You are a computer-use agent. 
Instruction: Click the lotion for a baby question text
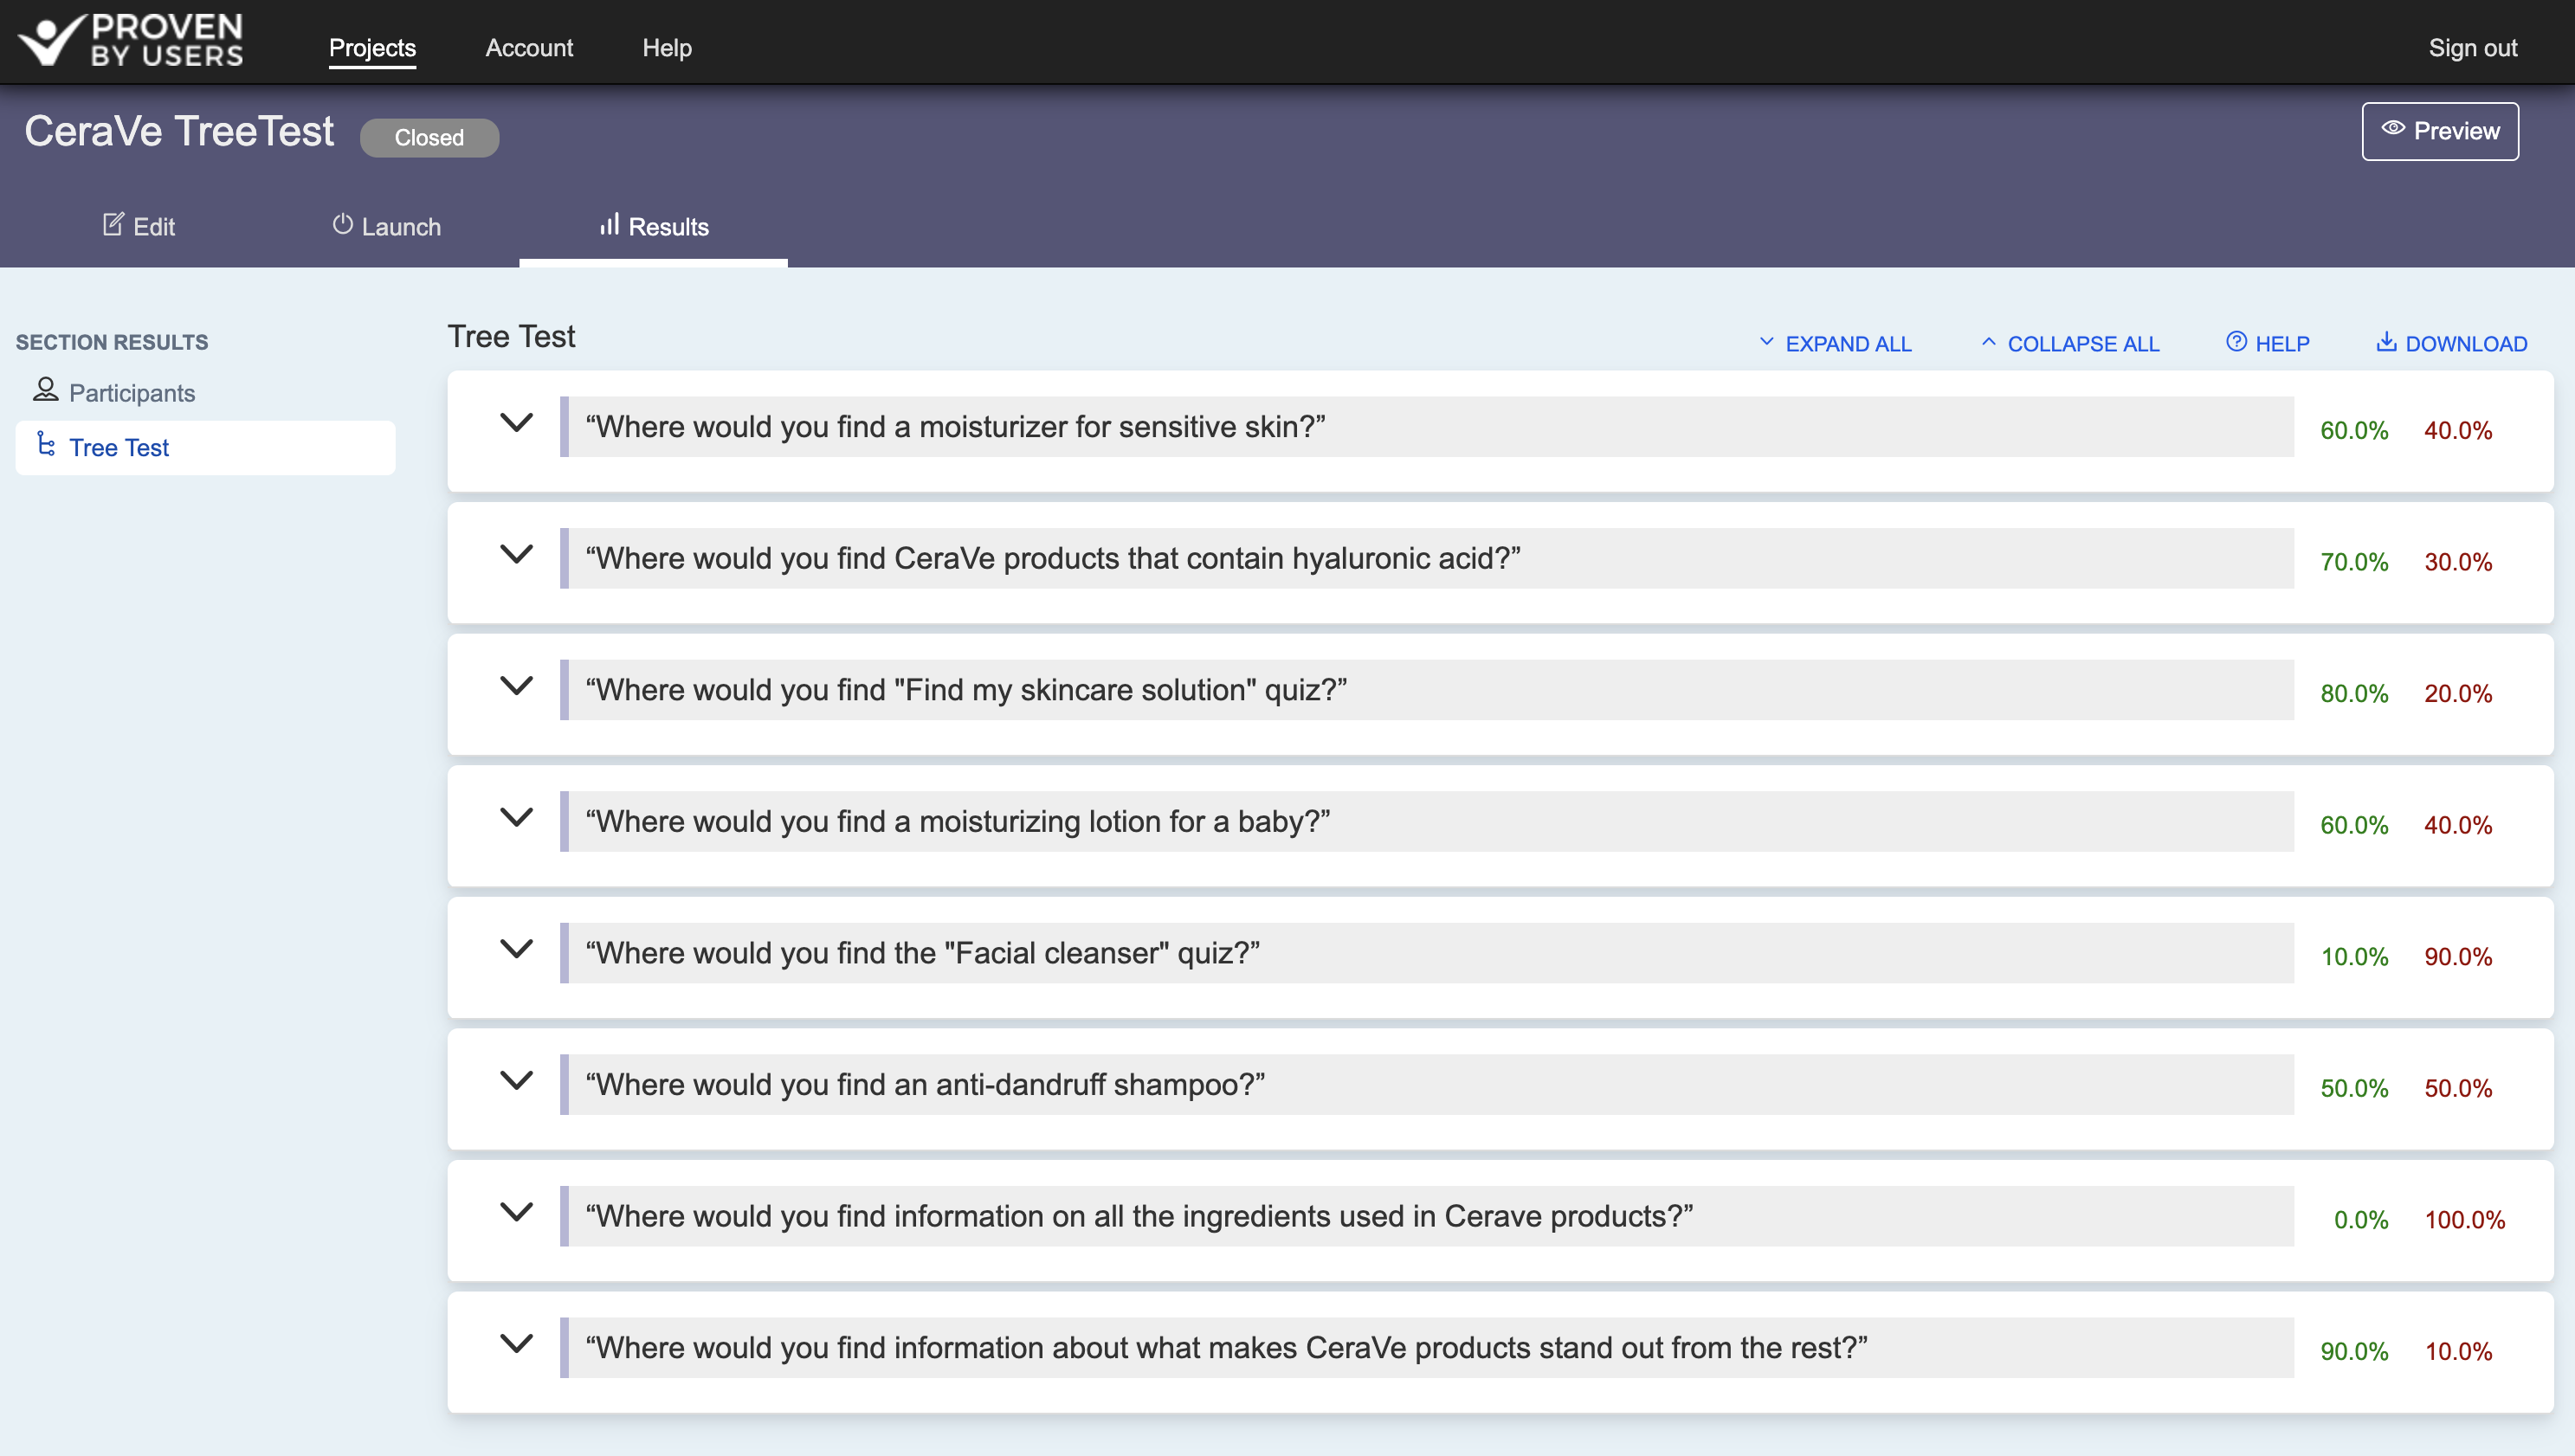(958, 822)
